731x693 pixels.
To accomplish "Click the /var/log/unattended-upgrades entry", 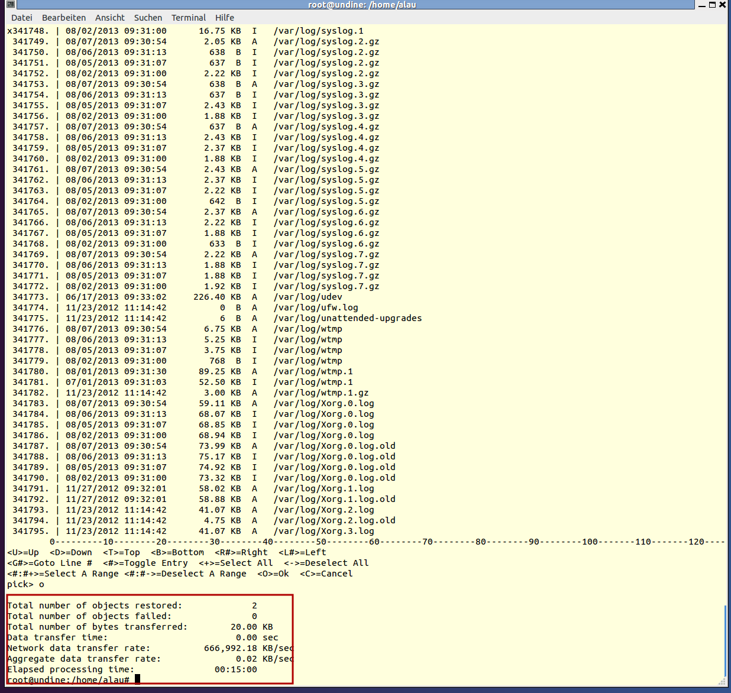I will click(x=347, y=318).
